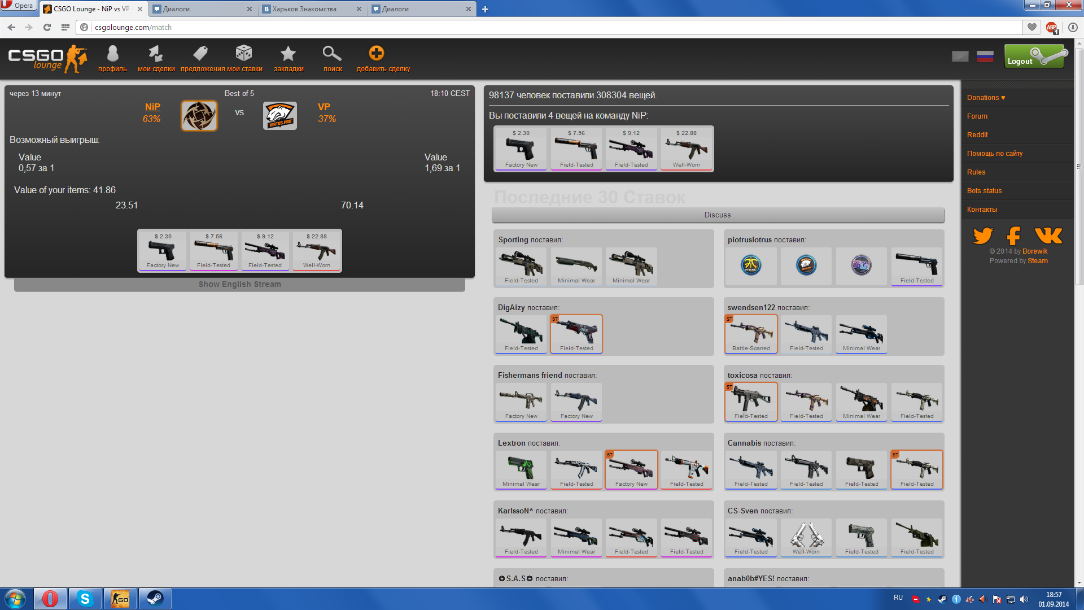Click Fnatic sticker in piotruslotrus bet
This screenshot has width=1084, height=610.
[x=751, y=265]
